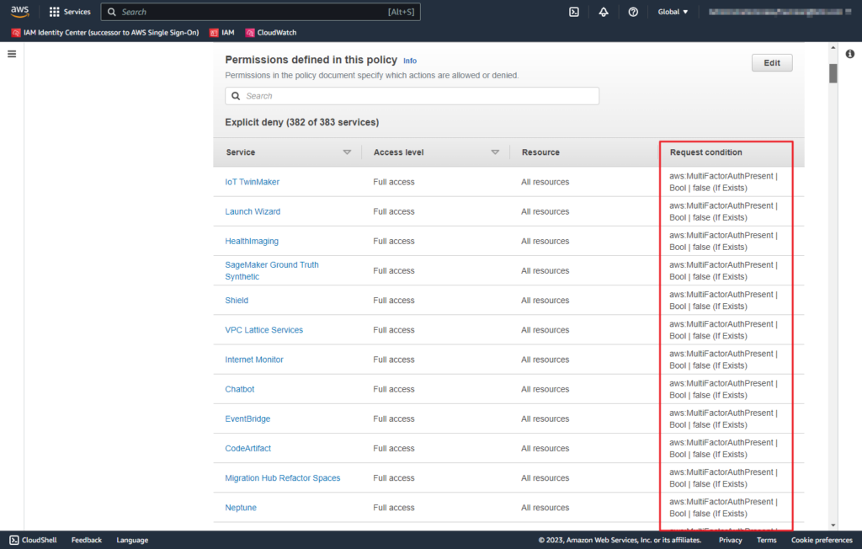Sort by the Access level column arrow
862x549 pixels.
(x=495, y=152)
